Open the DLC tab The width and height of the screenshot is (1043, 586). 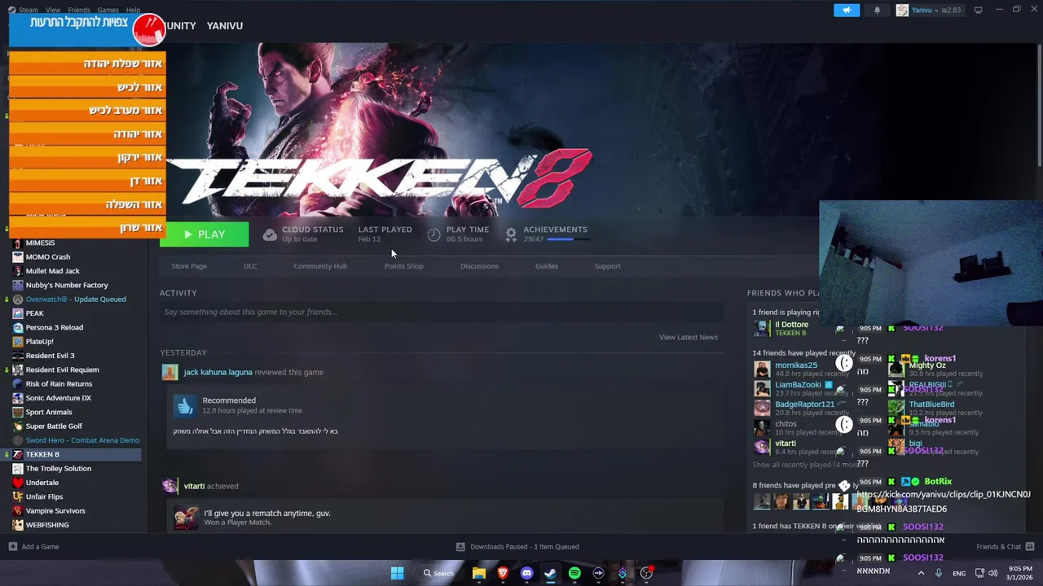coord(250,266)
